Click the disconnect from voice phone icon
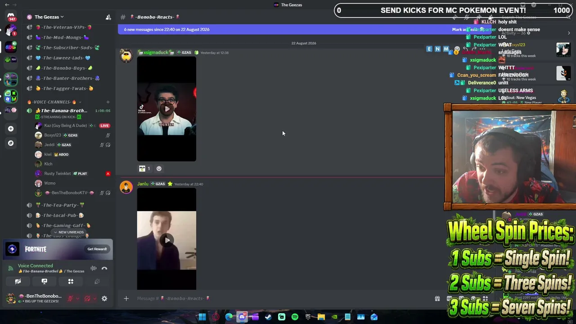 (104, 268)
